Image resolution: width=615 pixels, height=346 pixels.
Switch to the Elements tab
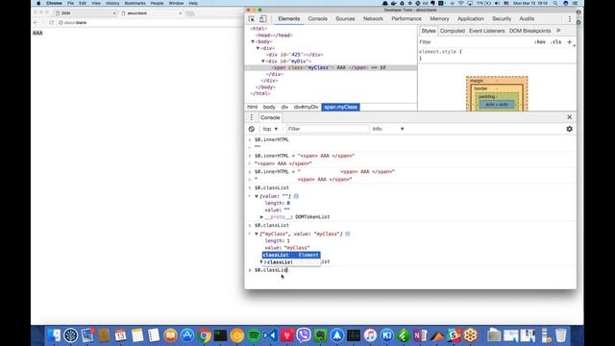[x=289, y=19]
